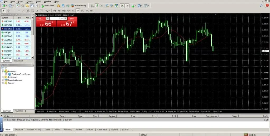Close the Navigator panel
The image size is (270, 136).
(x=33, y=65)
